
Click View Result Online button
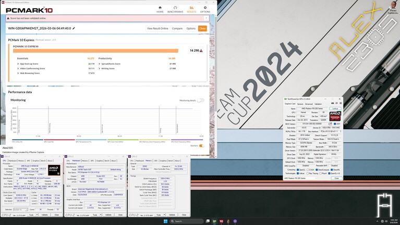(x=157, y=29)
